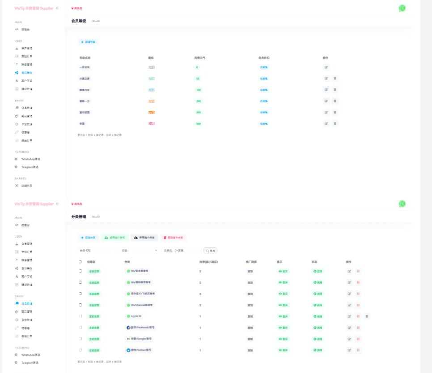
Task: Click the trash icon in the Apple ID row
Action: point(367,316)
